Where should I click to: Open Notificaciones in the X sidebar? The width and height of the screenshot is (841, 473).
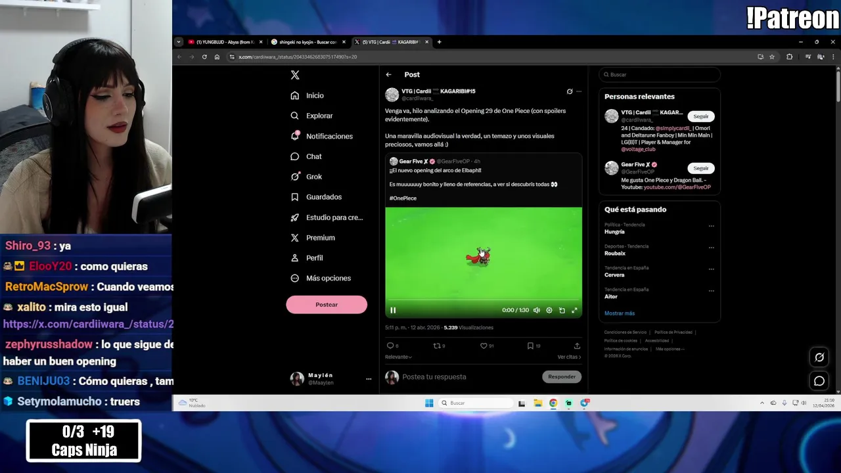click(322, 136)
